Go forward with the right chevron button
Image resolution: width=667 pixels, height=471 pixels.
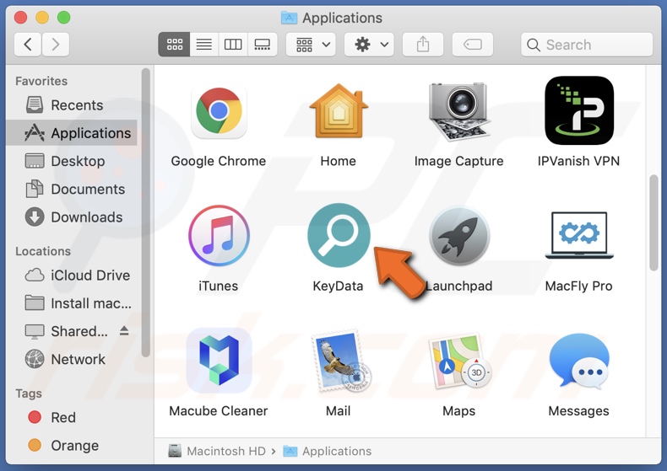tap(55, 45)
